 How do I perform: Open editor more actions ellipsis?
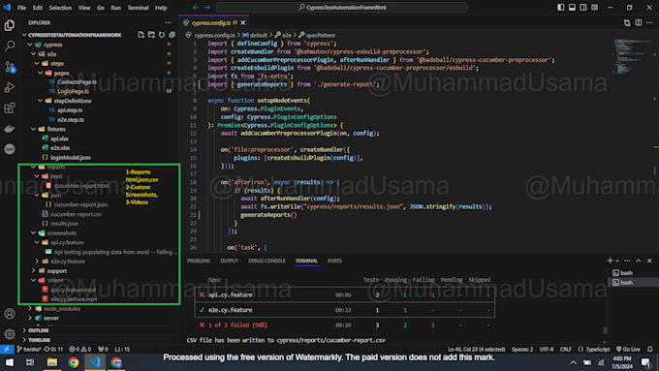pyautogui.click(x=649, y=22)
